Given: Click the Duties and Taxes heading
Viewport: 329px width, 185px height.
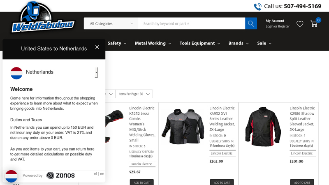Looking at the screenshot, I should (x=26, y=120).
